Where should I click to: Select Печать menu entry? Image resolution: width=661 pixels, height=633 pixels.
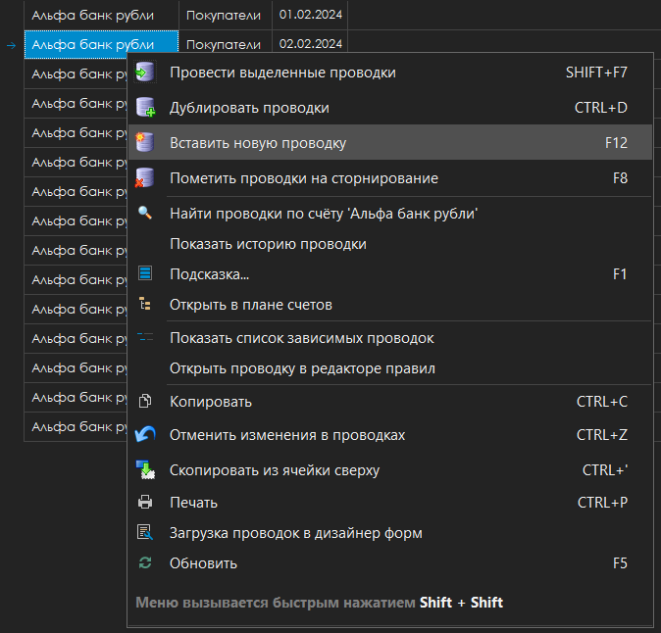coord(390,503)
